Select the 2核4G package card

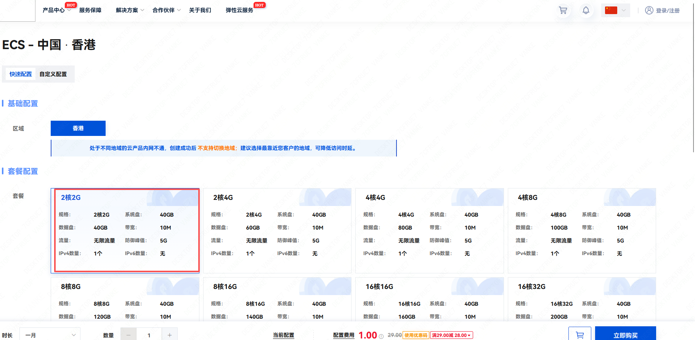(277, 230)
